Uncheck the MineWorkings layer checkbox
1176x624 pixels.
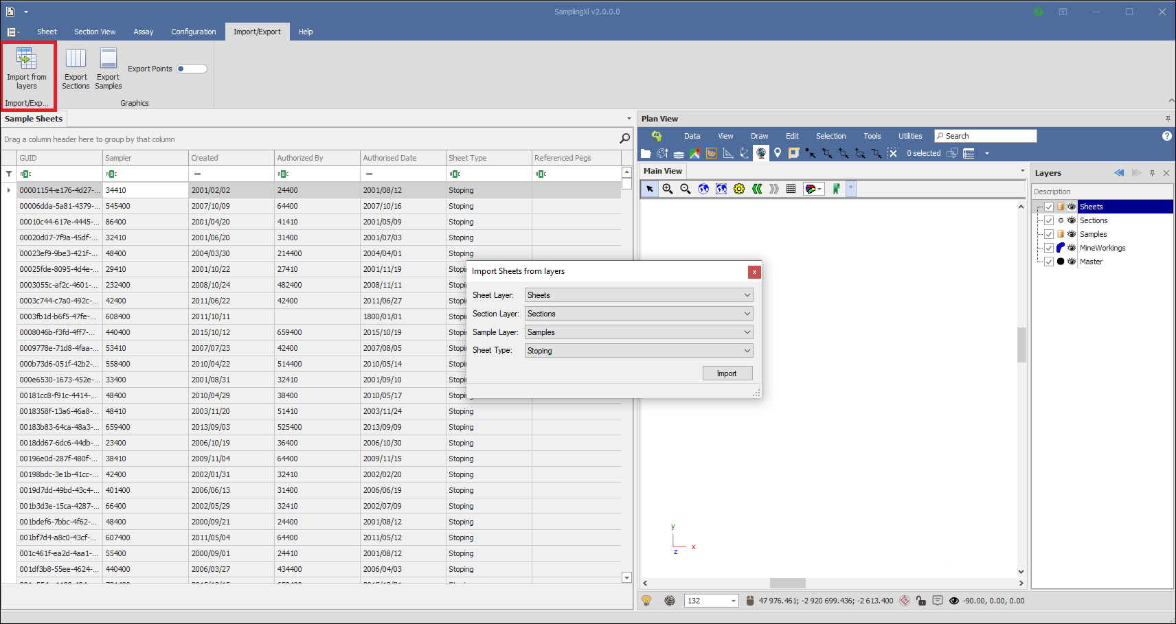coord(1049,248)
